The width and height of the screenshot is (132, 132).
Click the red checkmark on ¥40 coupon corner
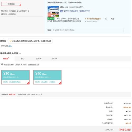click(x=60, y=83)
